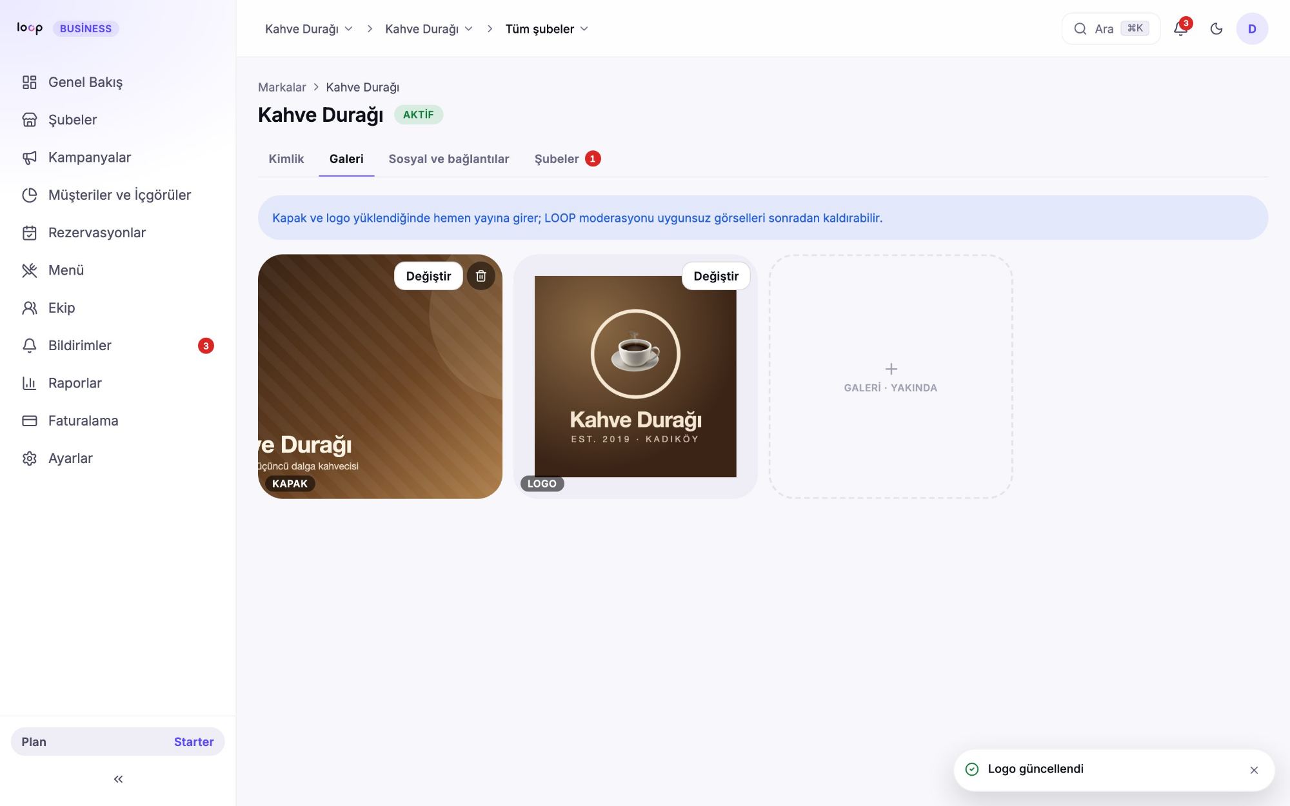Viewport: 1290px width, 806px height.
Task: Open the Sosyal ve bağlantılar tab
Action: coord(449,159)
